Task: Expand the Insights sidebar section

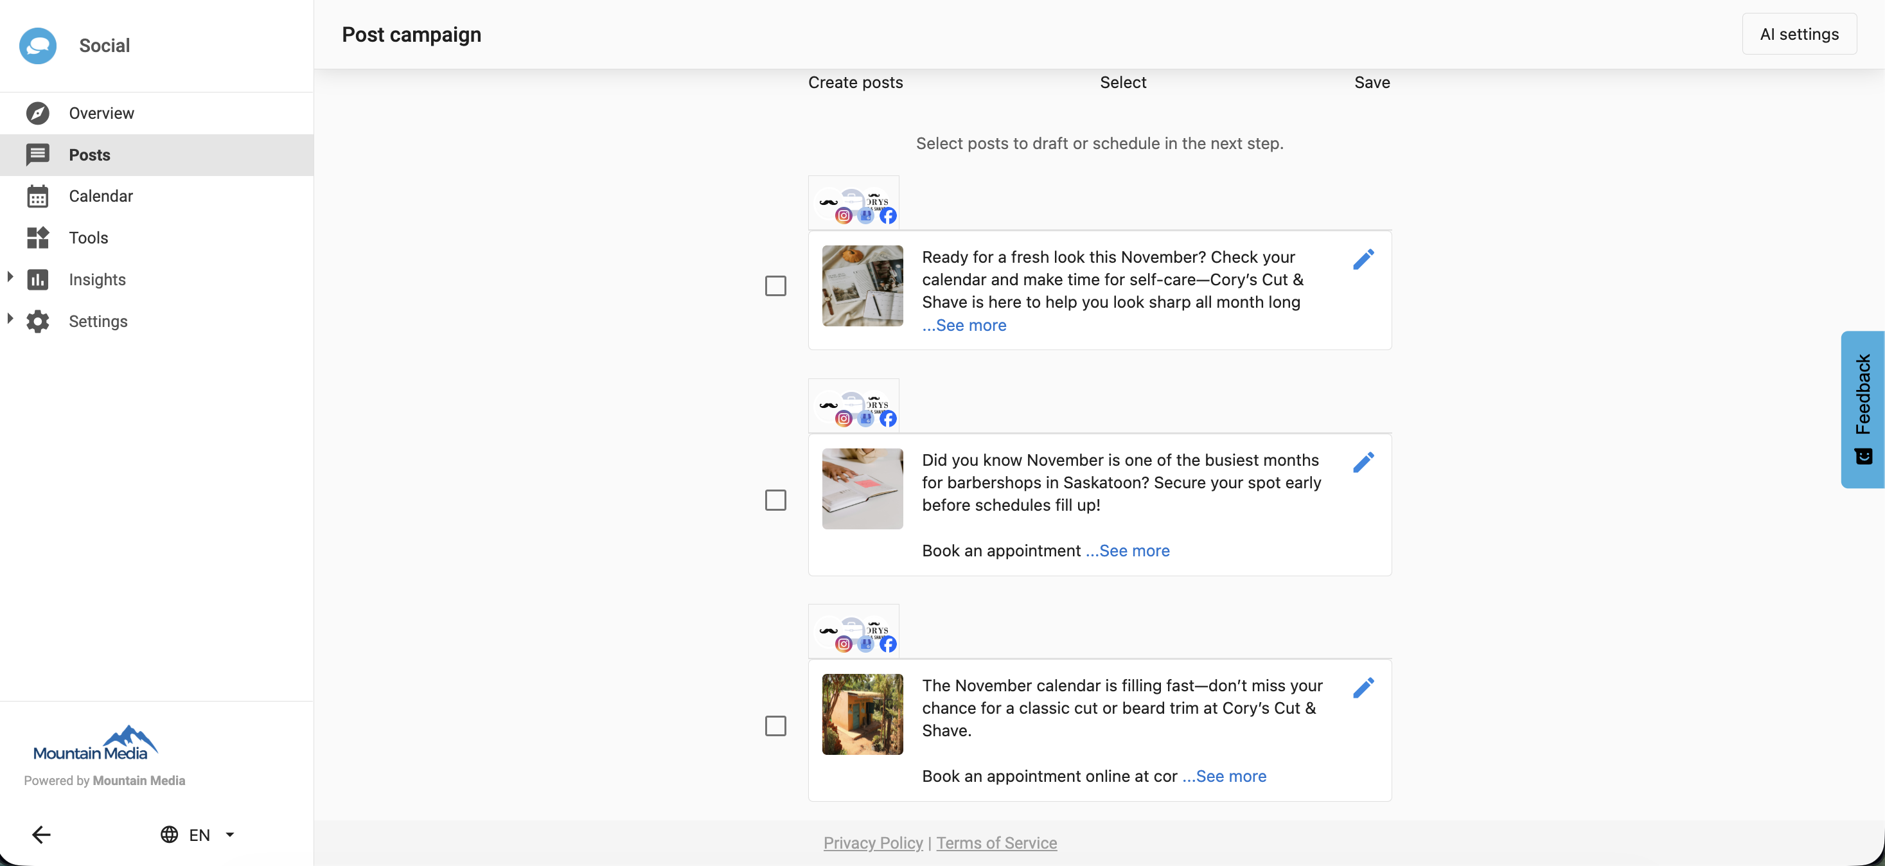Action: tap(10, 277)
